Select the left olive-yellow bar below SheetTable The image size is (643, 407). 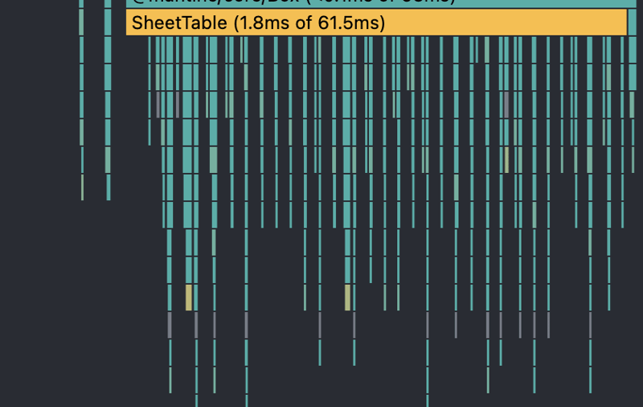click(x=189, y=297)
